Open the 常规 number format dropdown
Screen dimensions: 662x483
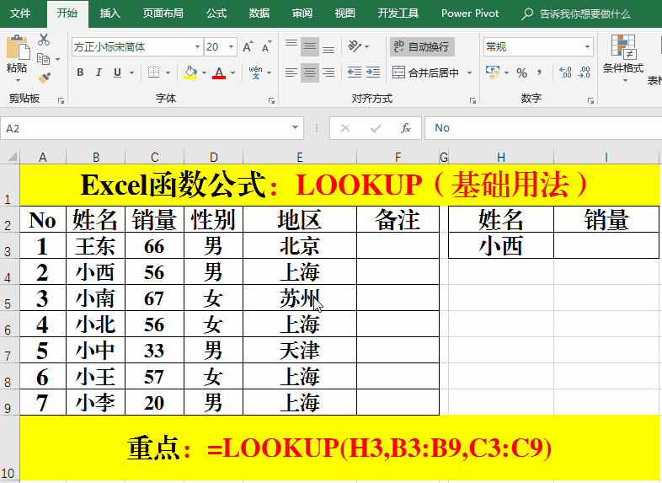pyautogui.click(x=587, y=47)
